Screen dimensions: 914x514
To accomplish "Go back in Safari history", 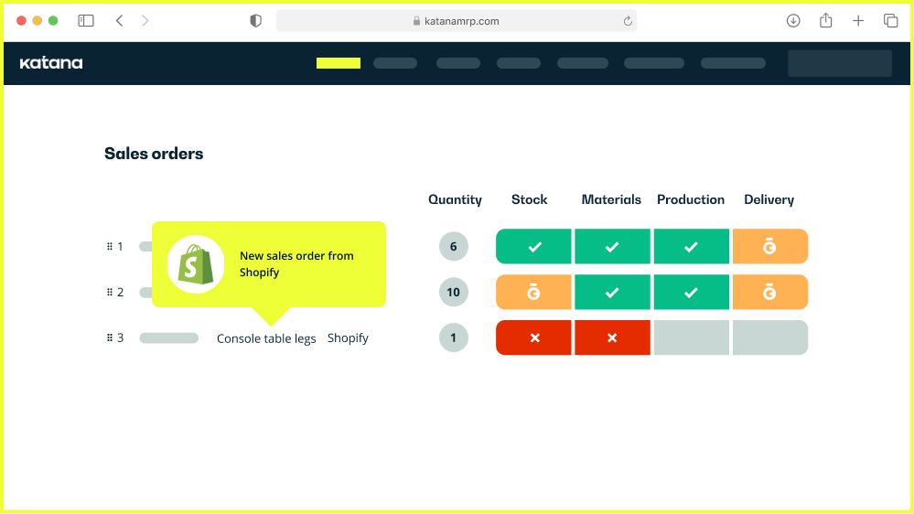I will [x=120, y=21].
